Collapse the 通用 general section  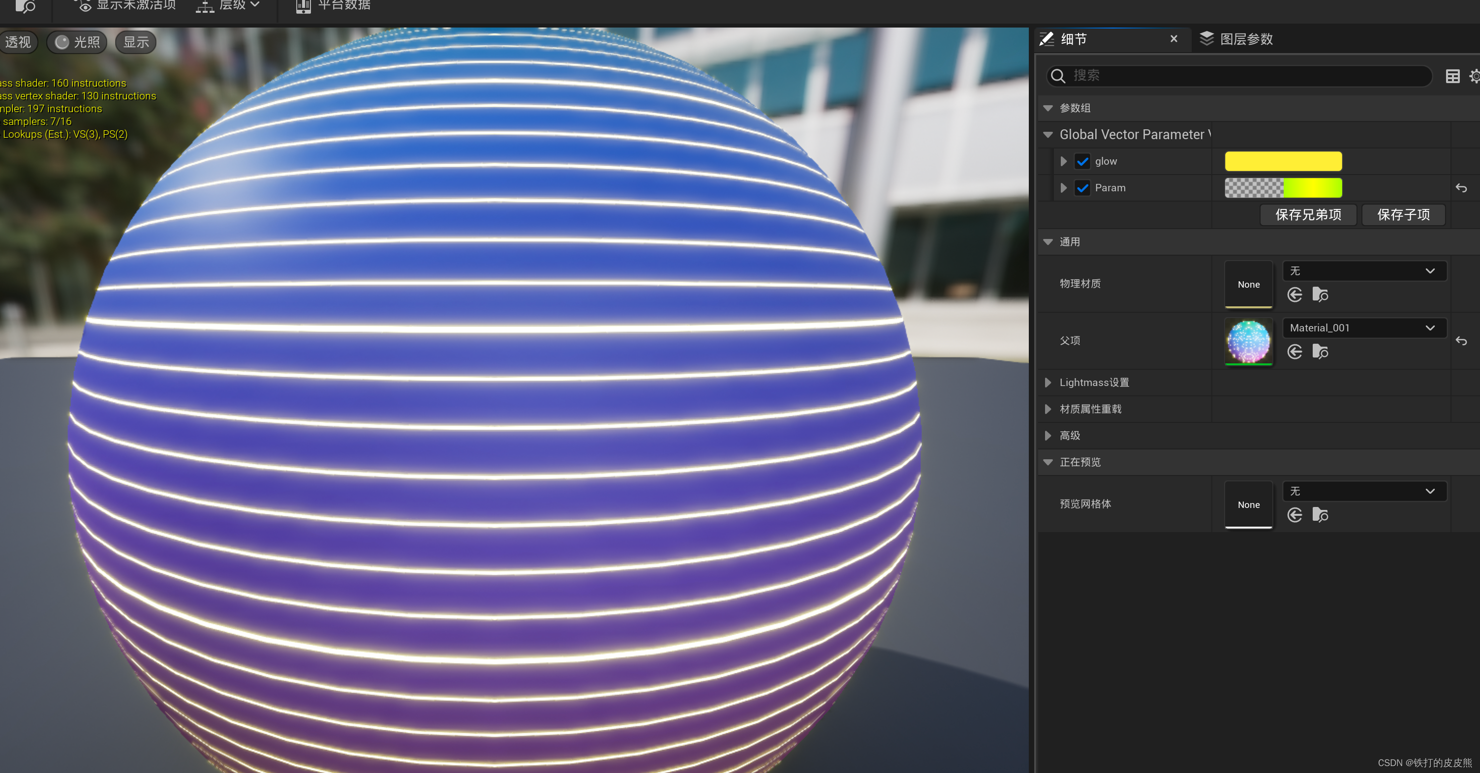pos(1048,242)
